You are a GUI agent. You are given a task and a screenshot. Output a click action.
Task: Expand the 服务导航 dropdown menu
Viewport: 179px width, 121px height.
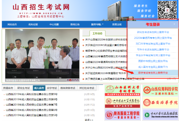[97, 24]
